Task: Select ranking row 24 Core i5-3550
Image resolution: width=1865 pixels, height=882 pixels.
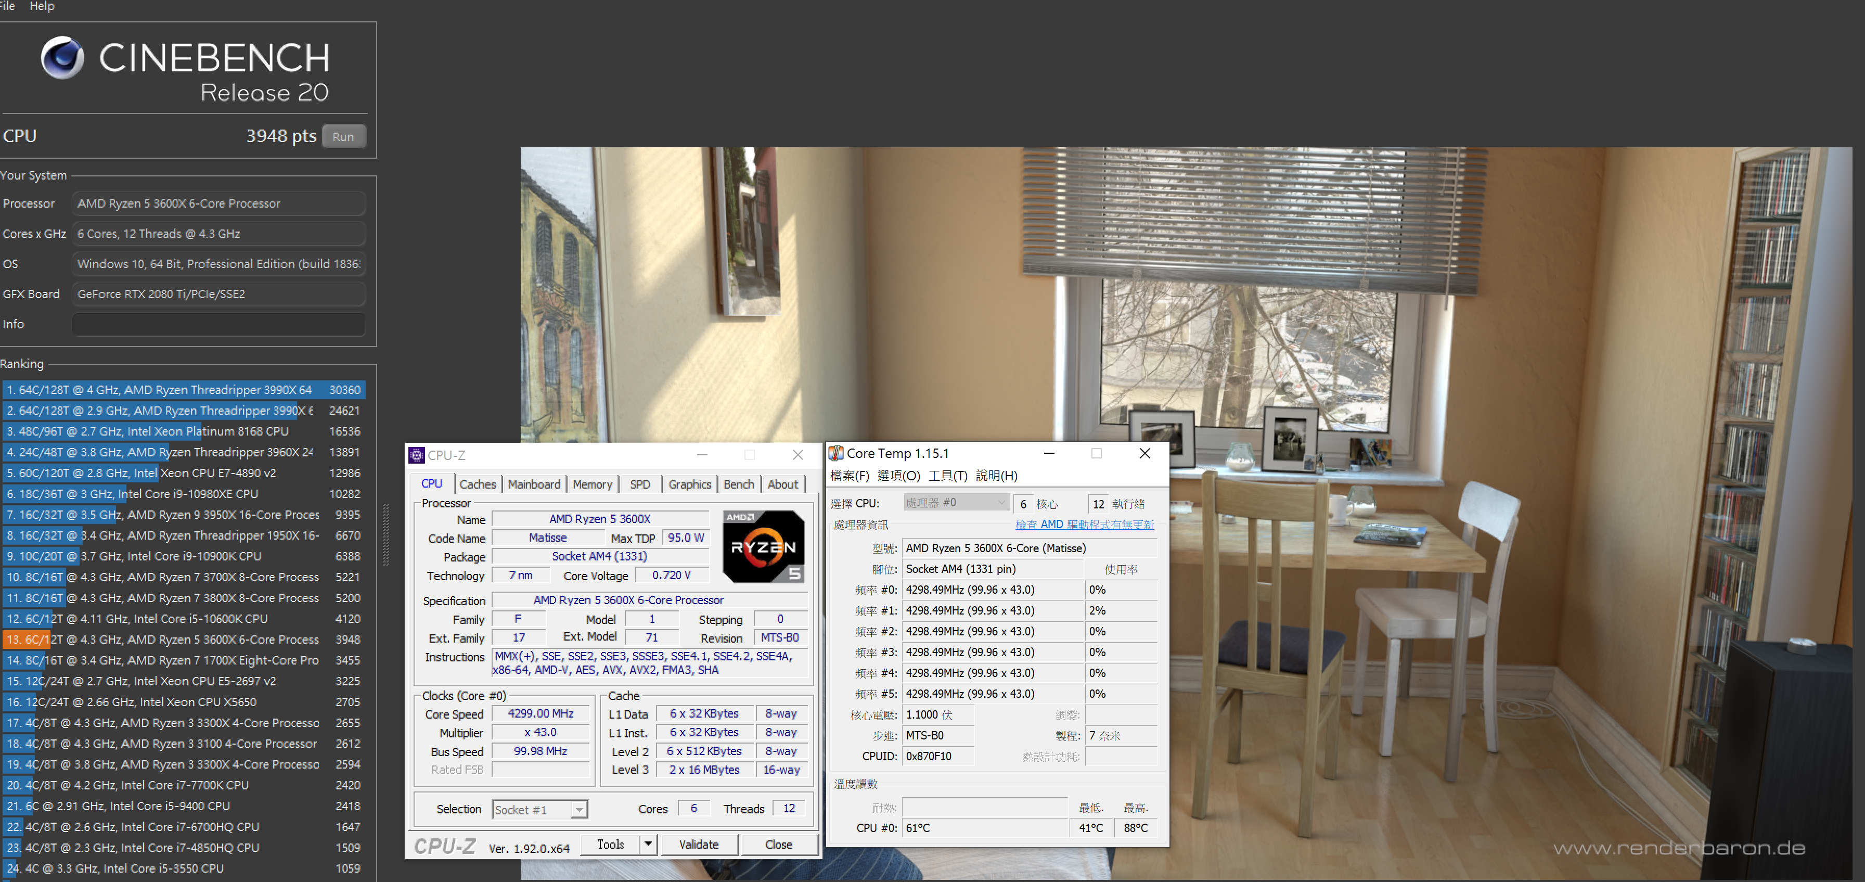Action: [184, 868]
